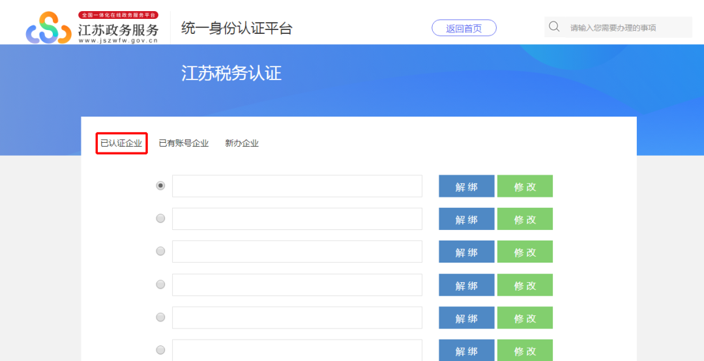Click 修改 in the third row
The height and width of the screenshot is (361, 704).
525,252
